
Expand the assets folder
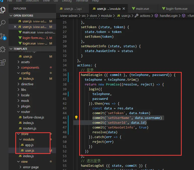[32, 62]
